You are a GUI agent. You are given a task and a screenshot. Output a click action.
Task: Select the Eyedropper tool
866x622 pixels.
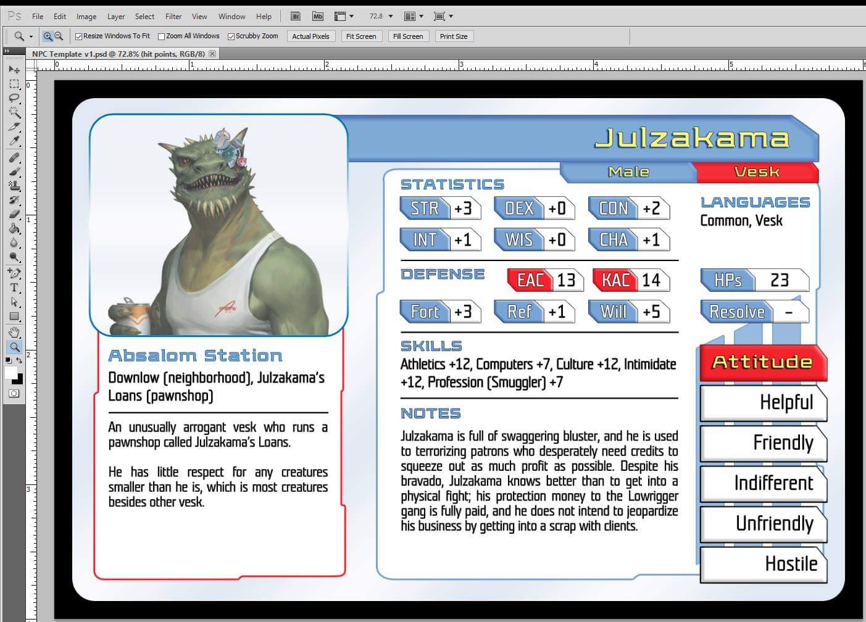[14, 141]
